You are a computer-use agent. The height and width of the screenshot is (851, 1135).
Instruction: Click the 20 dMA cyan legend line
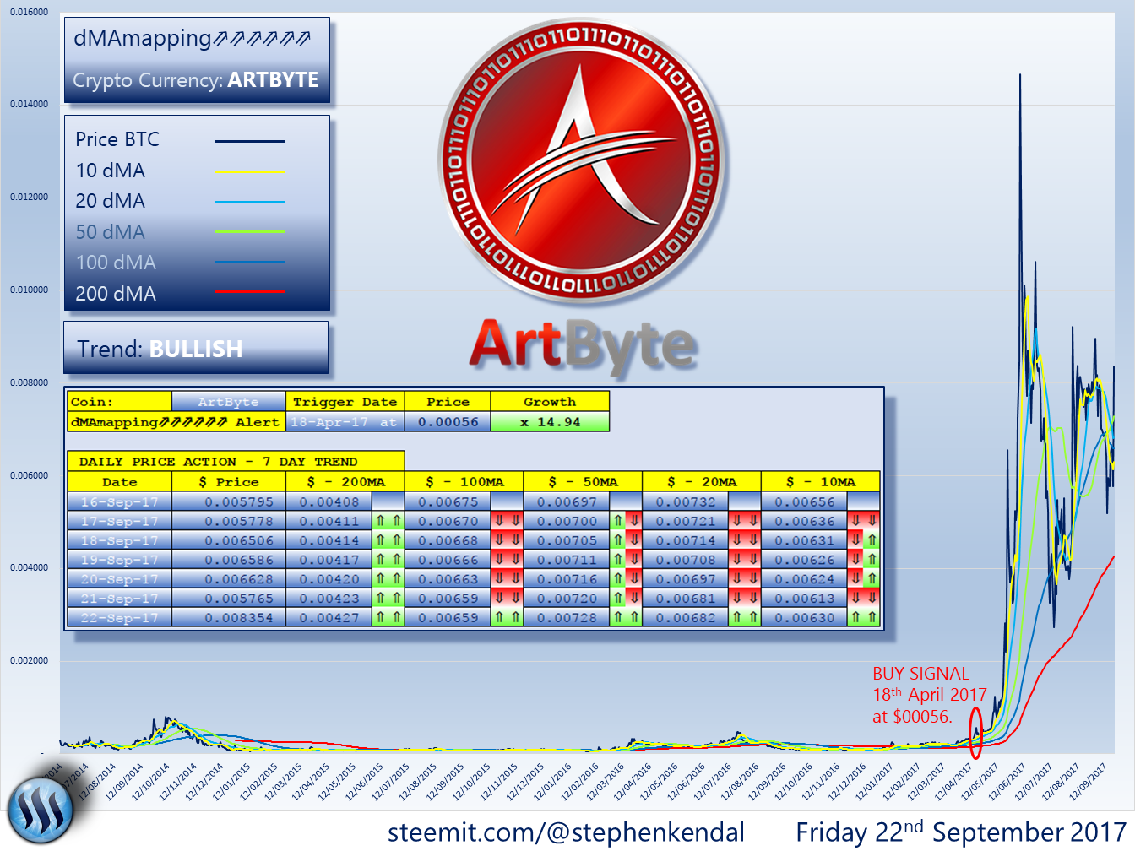(x=250, y=203)
